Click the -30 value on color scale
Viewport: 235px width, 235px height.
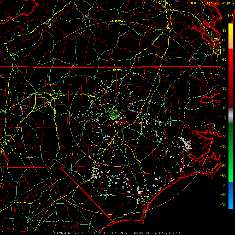click(x=223, y=146)
